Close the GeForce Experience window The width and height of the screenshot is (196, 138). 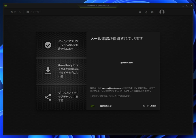point(191,5)
